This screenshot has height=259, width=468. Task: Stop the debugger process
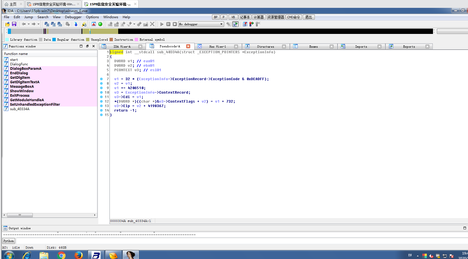[x=175, y=24]
